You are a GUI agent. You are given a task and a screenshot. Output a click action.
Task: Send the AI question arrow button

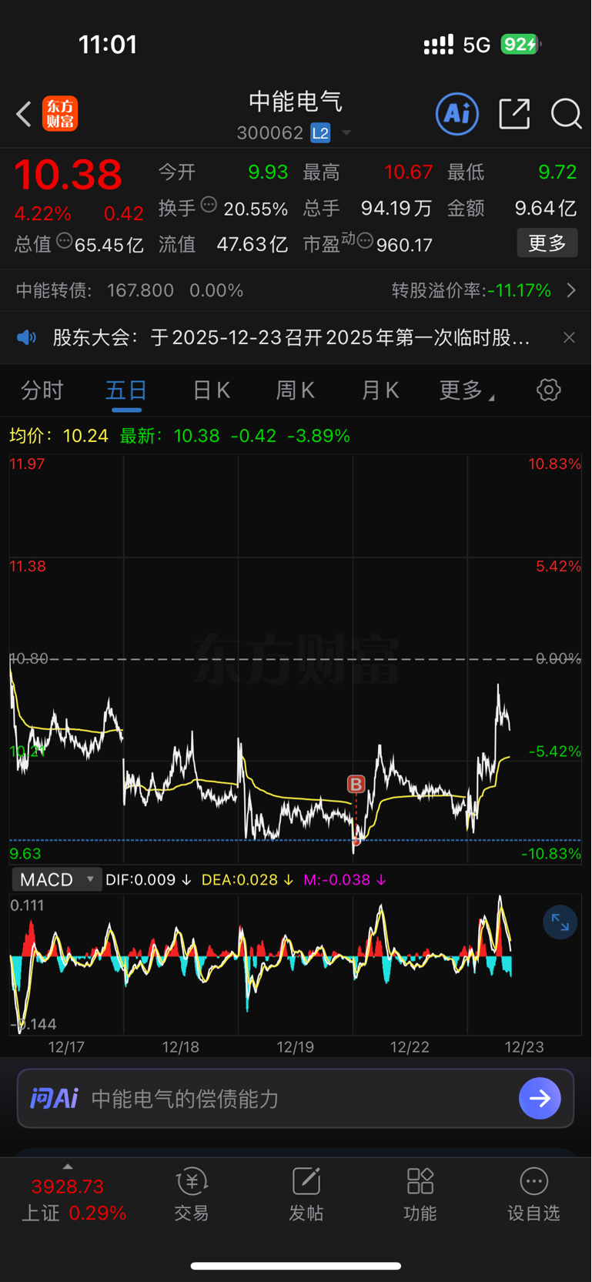tap(540, 1098)
